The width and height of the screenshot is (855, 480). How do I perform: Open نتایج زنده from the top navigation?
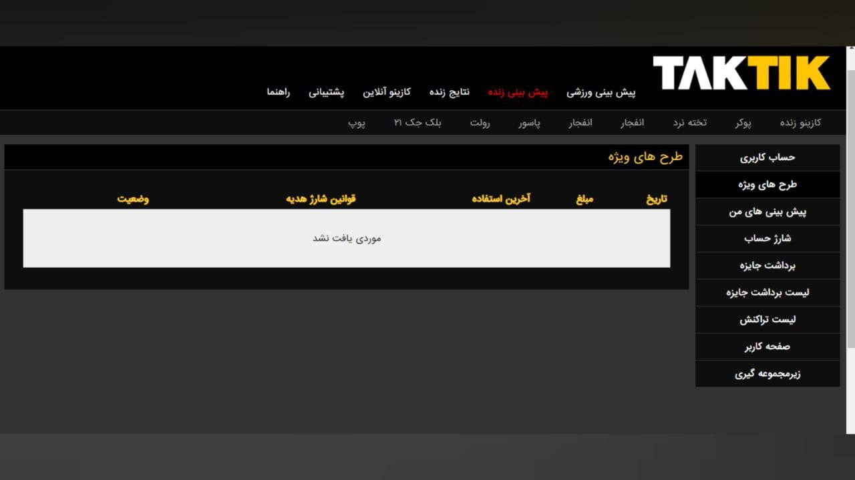(450, 92)
